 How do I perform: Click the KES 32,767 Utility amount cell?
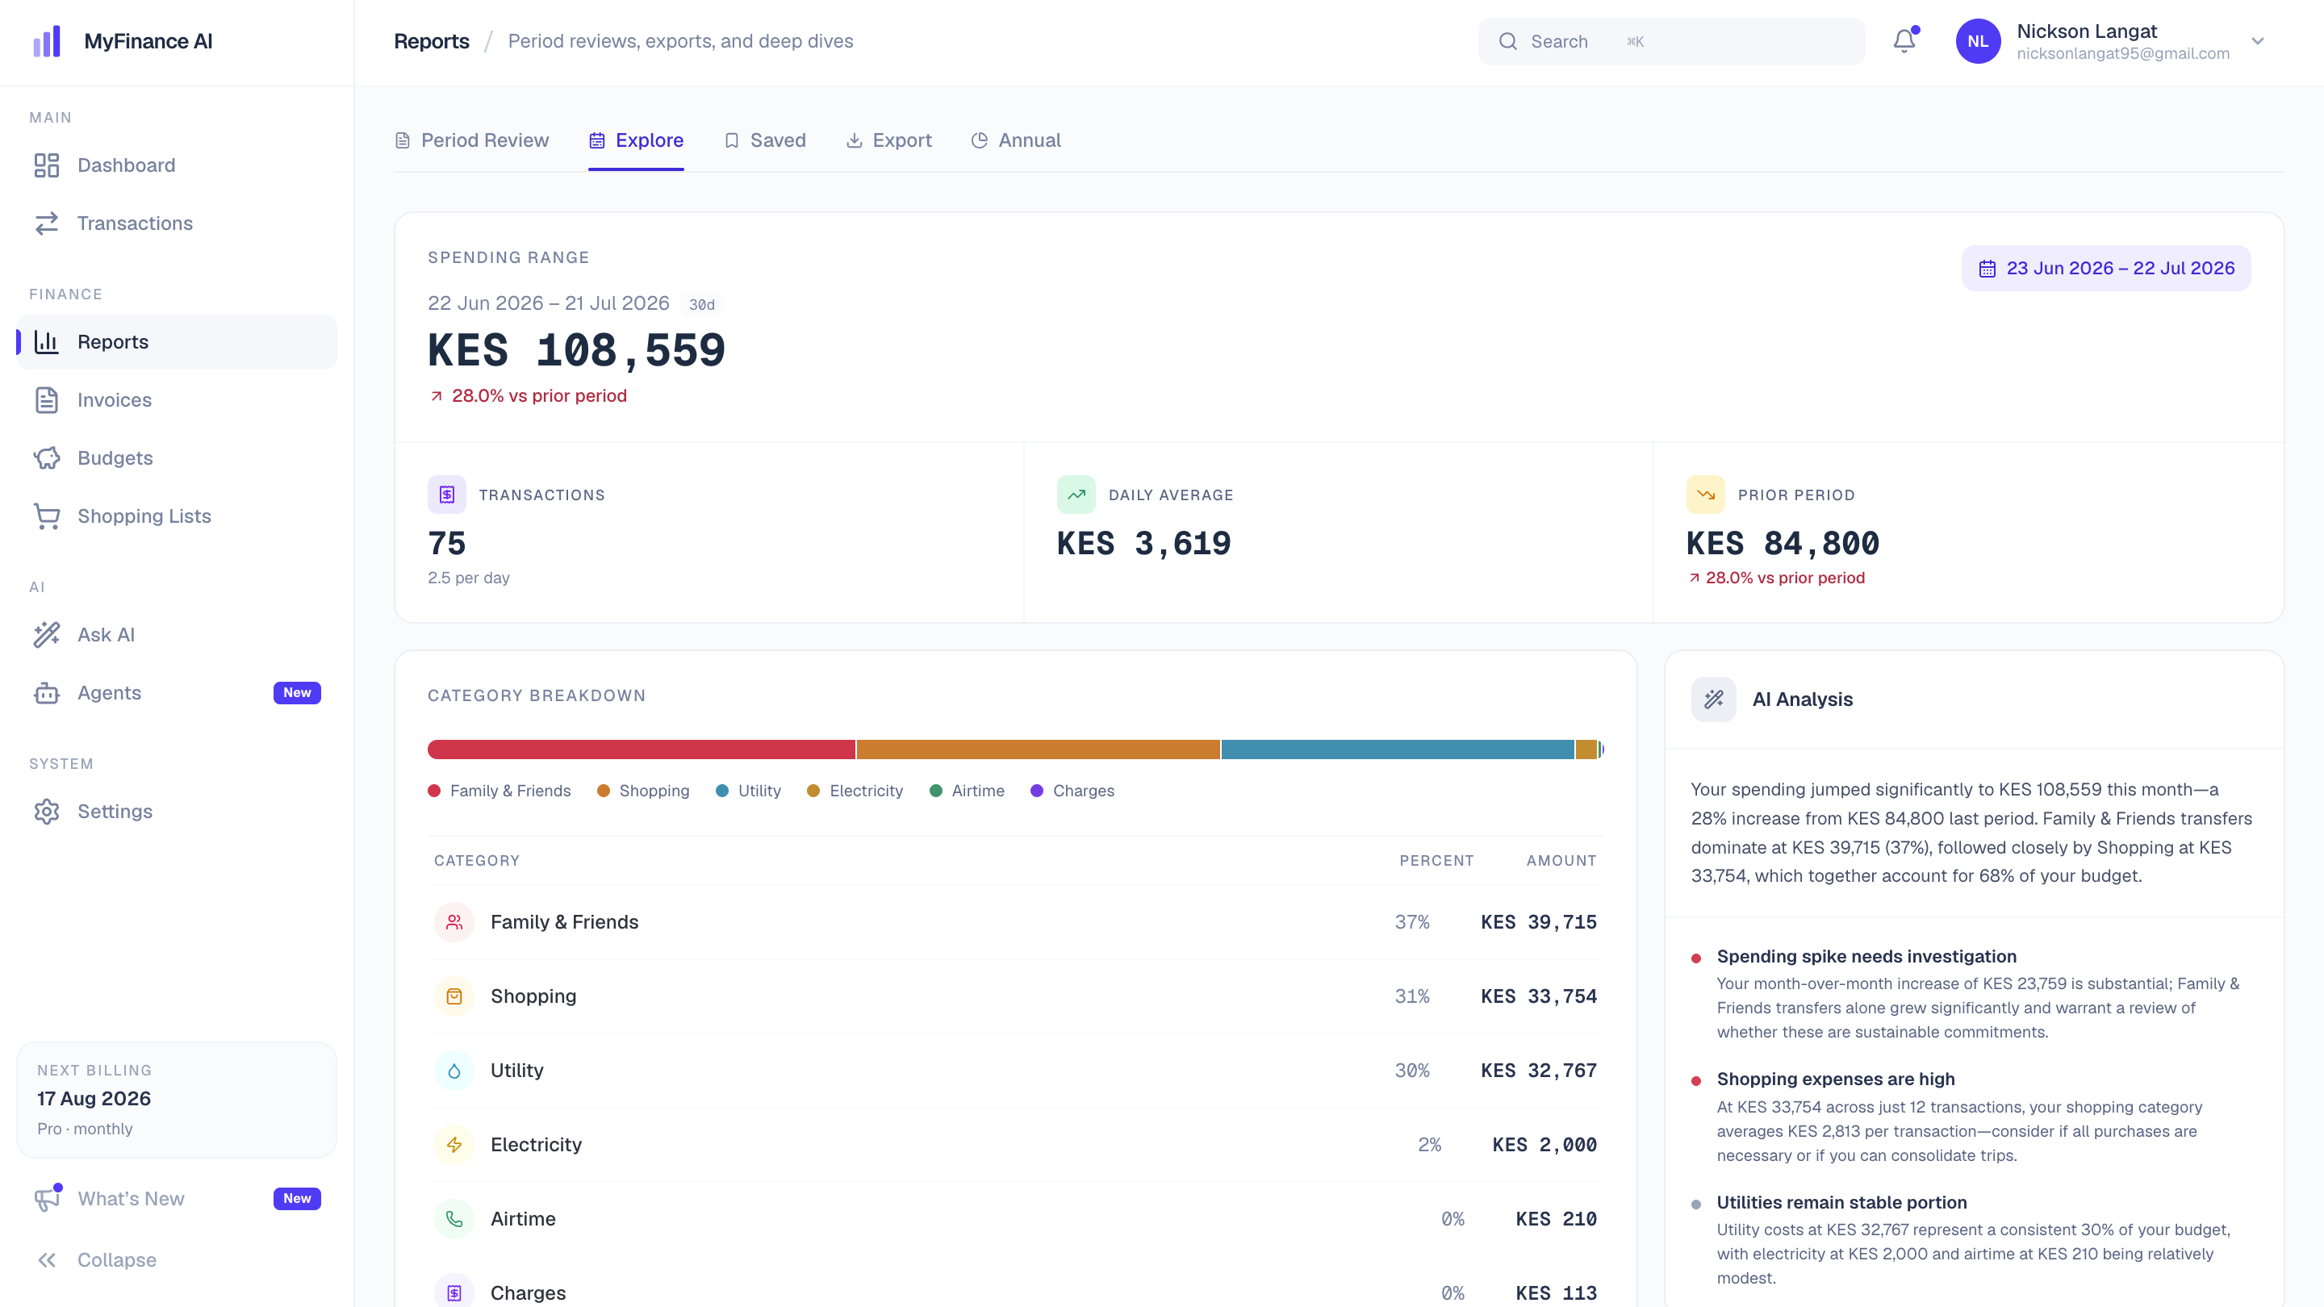(1538, 1071)
